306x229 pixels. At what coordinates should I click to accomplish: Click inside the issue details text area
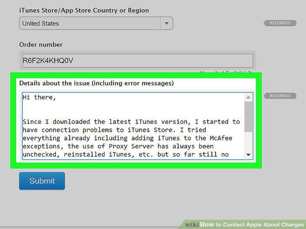[137, 126]
